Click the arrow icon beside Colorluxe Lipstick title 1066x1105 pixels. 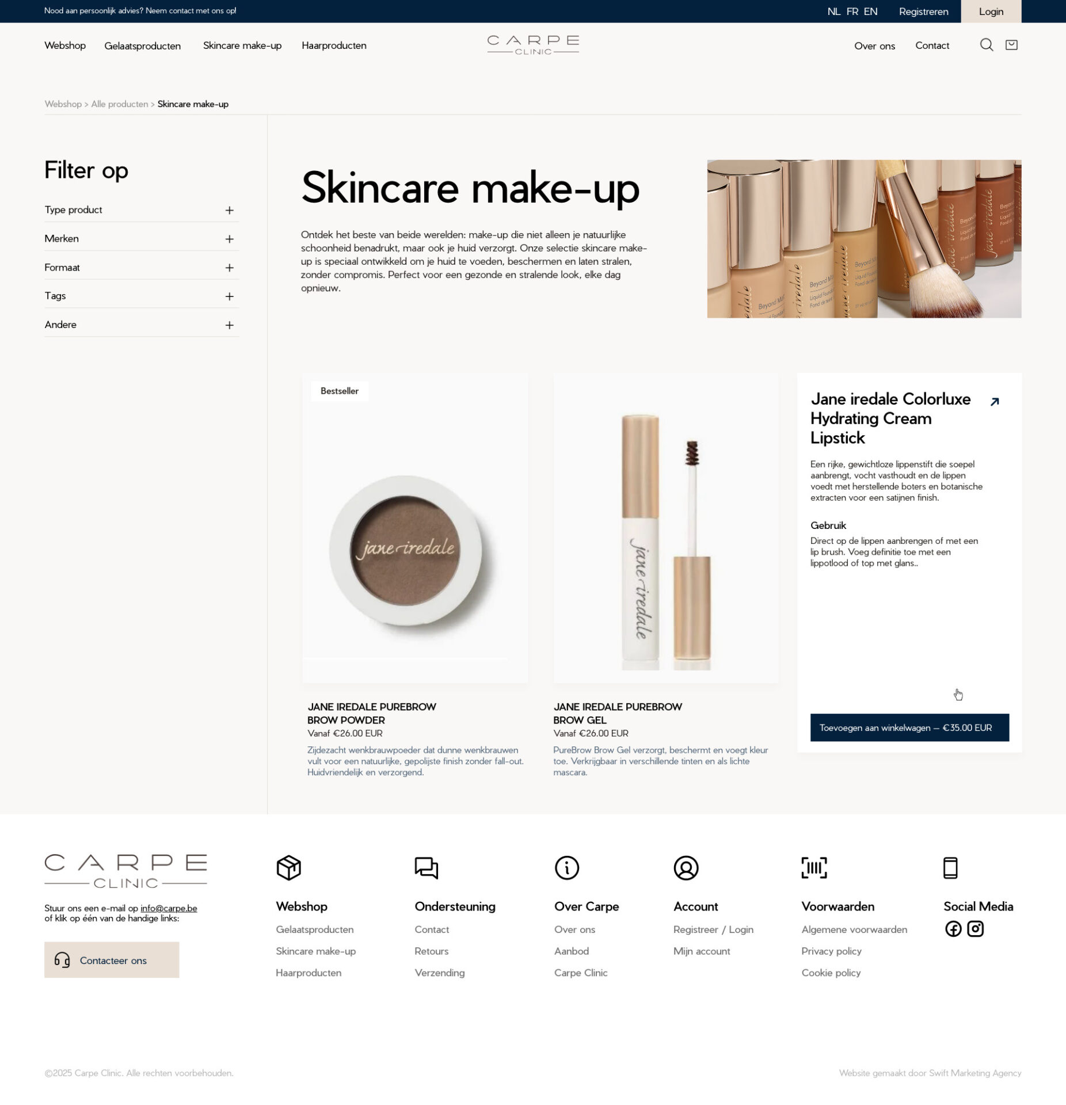[x=995, y=402]
